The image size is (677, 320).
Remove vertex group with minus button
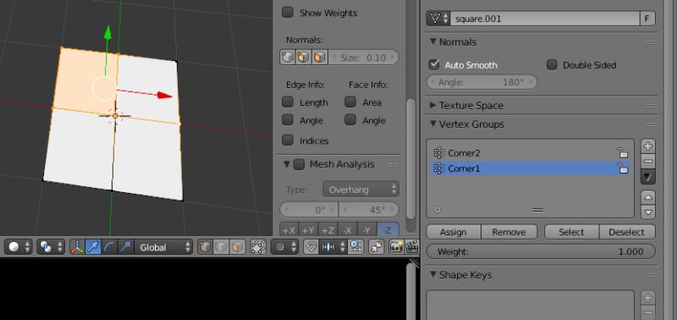(x=647, y=162)
